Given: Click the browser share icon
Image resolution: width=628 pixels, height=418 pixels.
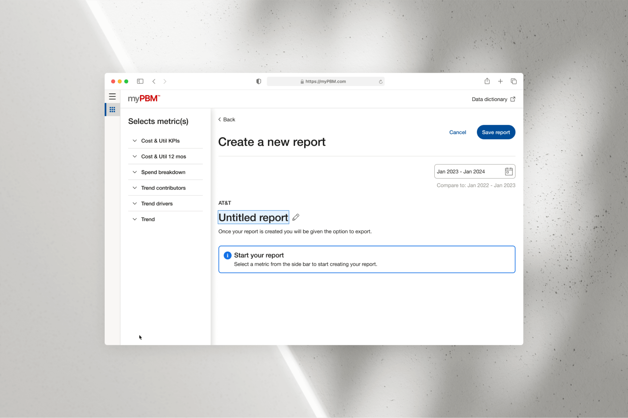Looking at the screenshot, I should (487, 81).
